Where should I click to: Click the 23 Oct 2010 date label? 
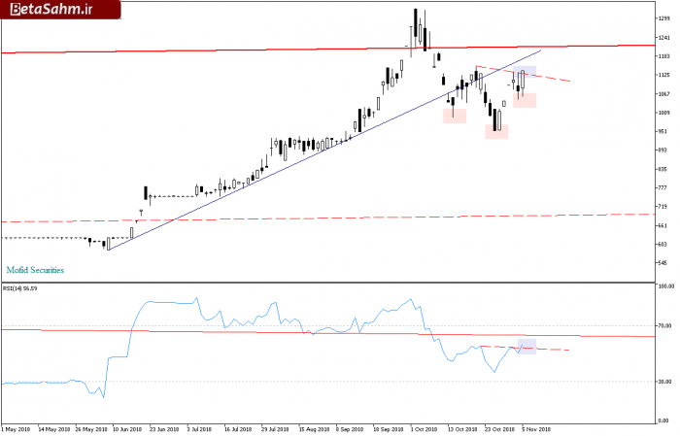pos(499,429)
